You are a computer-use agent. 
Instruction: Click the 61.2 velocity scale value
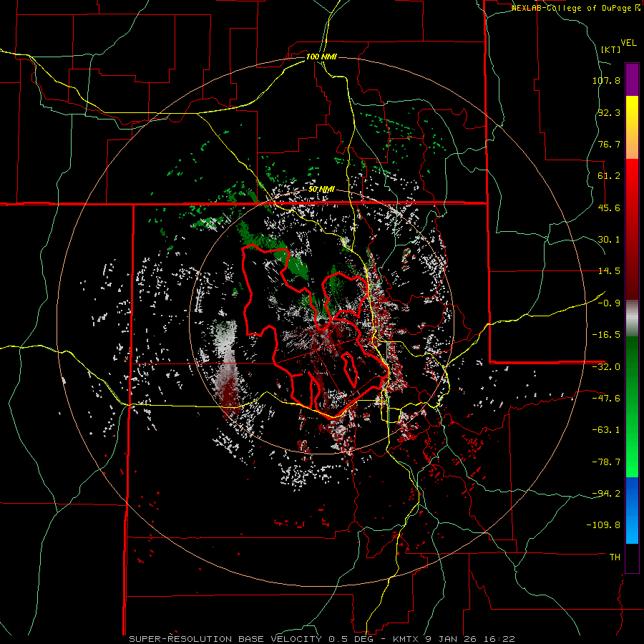609,176
